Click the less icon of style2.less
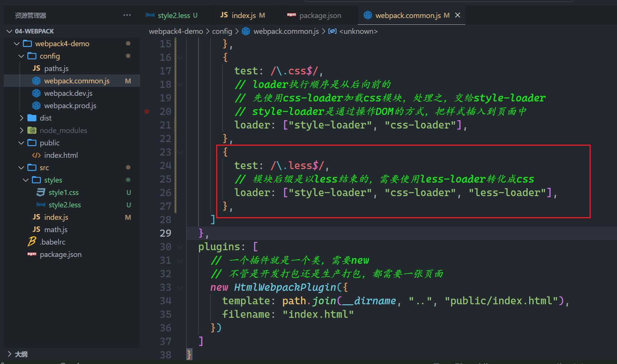The image size is (617, 364). (41, 205)
